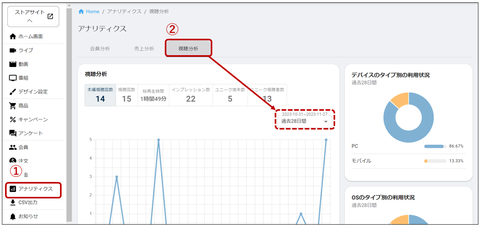Go to Home via breadcrumb link
Image resolution: width=480 pixels, height=227 pixels.
click(x=93, y=11)
